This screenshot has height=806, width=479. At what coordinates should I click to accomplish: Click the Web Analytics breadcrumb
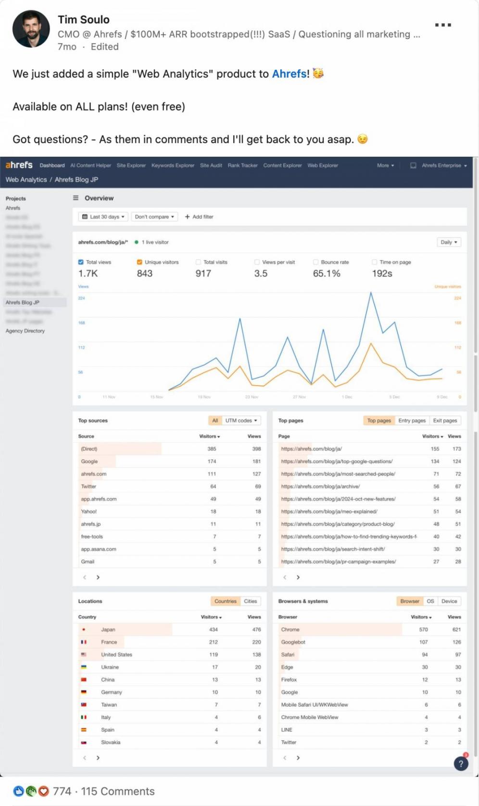(x=26, y=180)
